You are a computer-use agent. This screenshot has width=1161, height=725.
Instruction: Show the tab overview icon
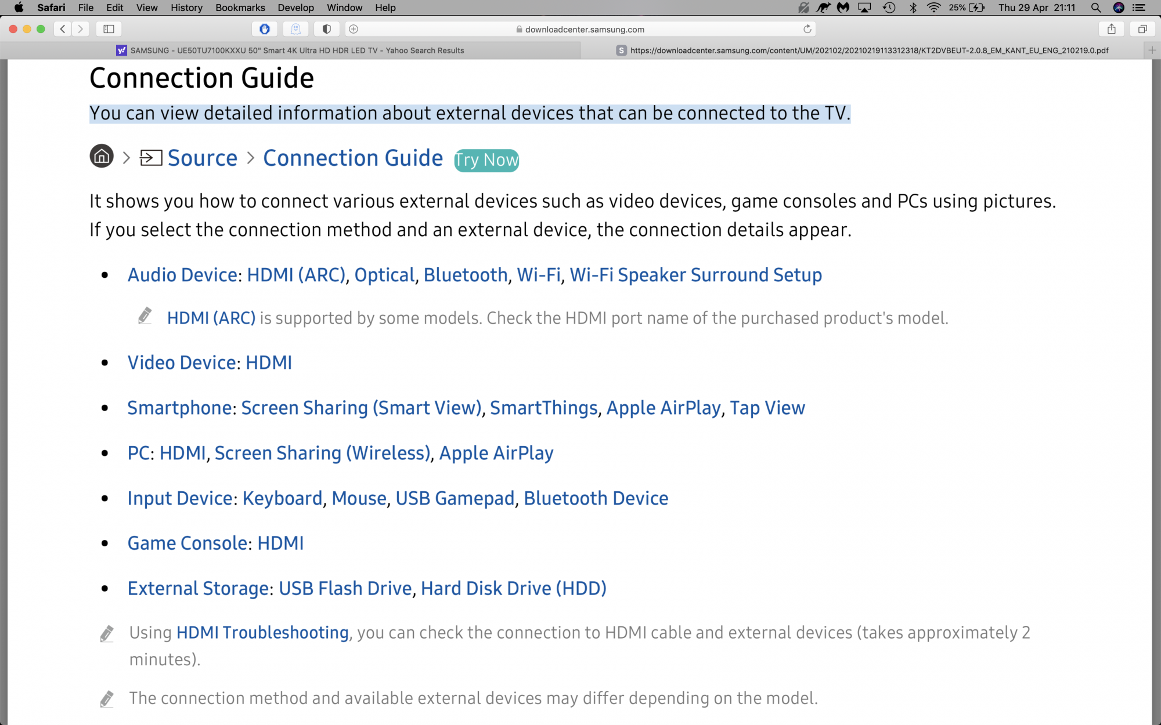pos(1142,29)
